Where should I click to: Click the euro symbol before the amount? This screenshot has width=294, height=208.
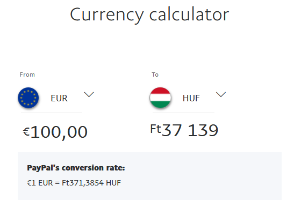tap(26, 132)
